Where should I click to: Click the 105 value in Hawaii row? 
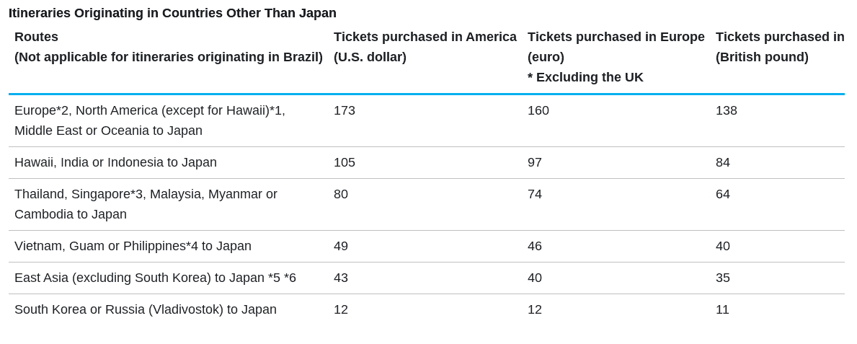point(345,162)
